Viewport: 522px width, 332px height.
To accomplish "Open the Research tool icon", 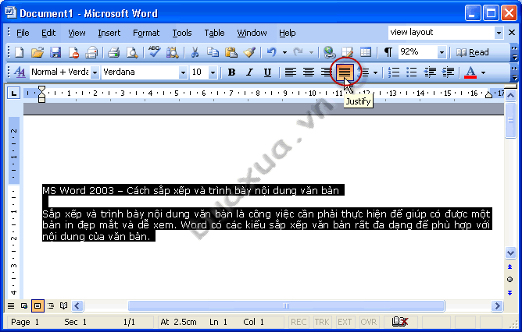I will [173, 52].
